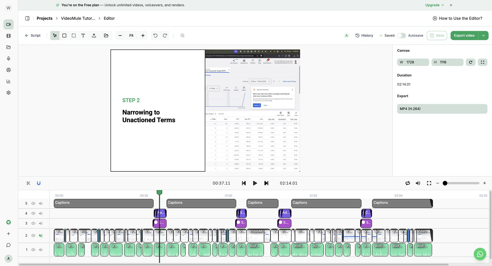Select the Text tool in toolbar
This screenshot has width=492, height=266.
tap(83, 36)
